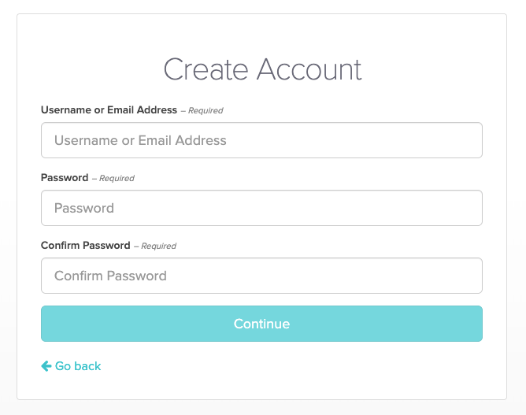Image resolution: width=526 pixels, height=415 pixels.
Task: Select the Confirm Password input field
Action: point(261,276)
